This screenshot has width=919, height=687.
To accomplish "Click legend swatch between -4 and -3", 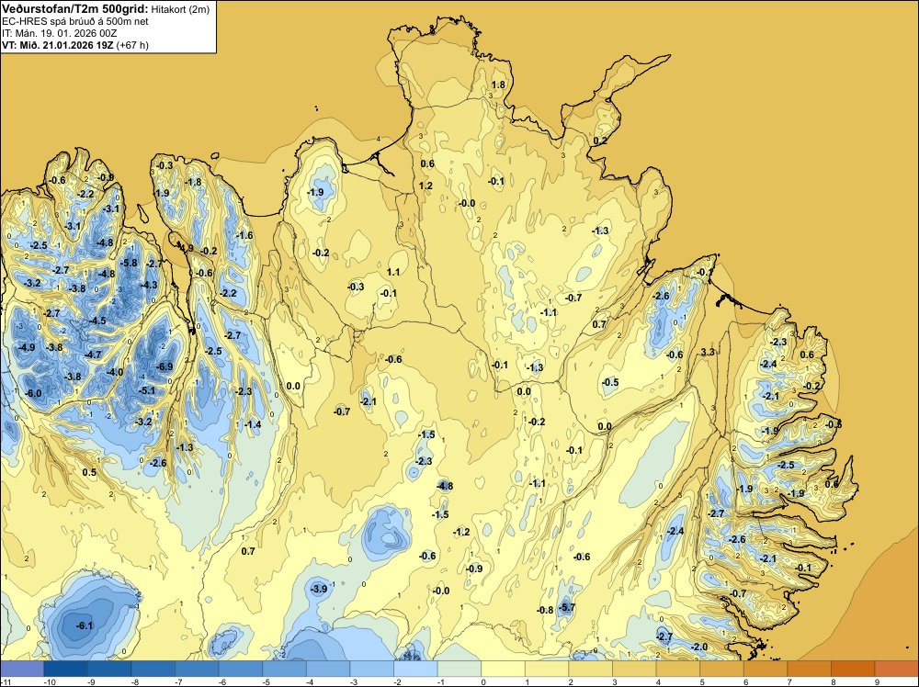I will pyautogui.click(x=328, y=669).
